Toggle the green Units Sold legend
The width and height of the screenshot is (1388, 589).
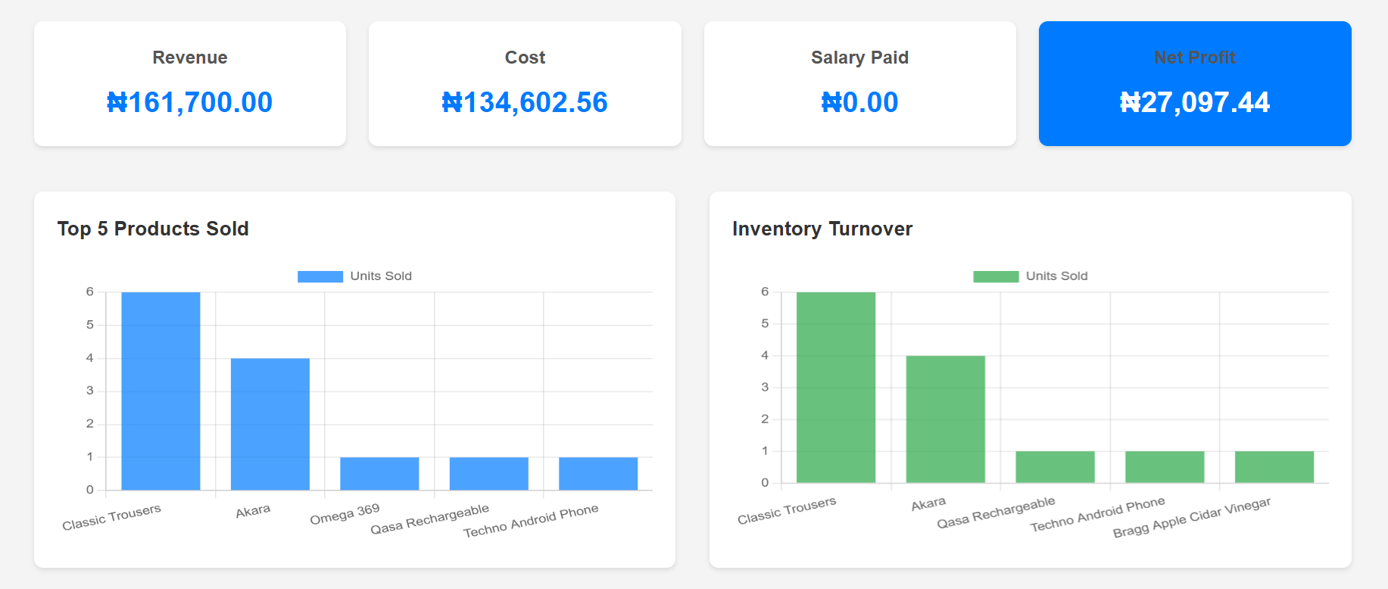1030,276
